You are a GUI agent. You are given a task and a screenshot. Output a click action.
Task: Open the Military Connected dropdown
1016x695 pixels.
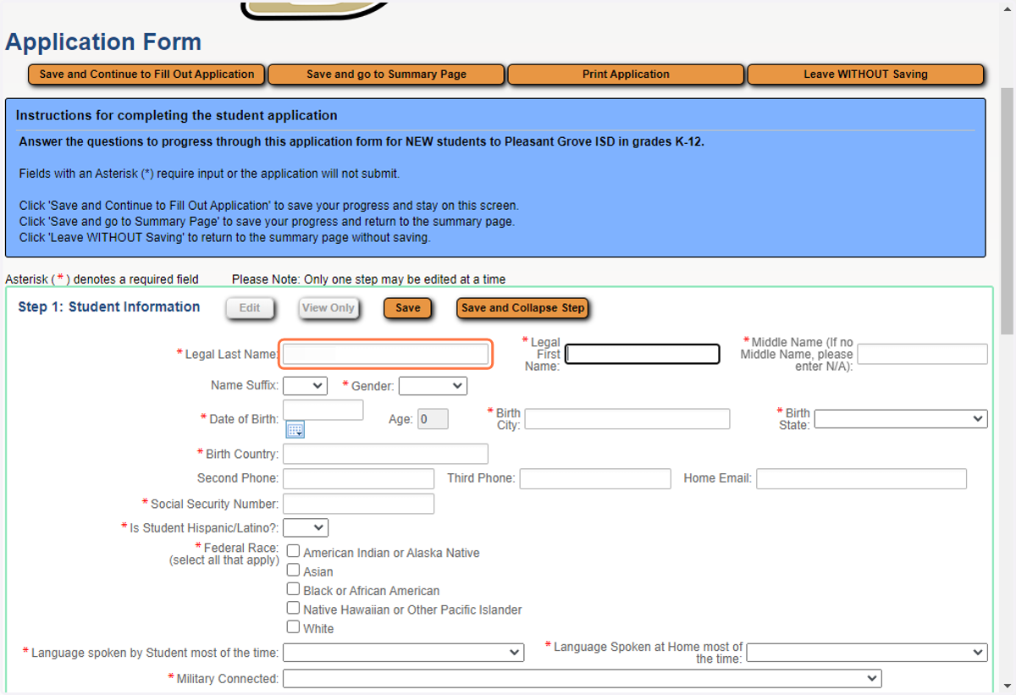click(582, 679)
